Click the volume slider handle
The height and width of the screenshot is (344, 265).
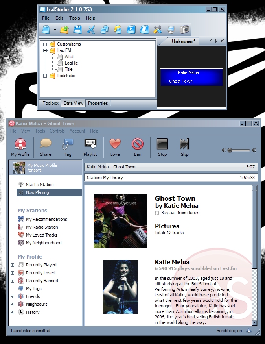[230, 150]
